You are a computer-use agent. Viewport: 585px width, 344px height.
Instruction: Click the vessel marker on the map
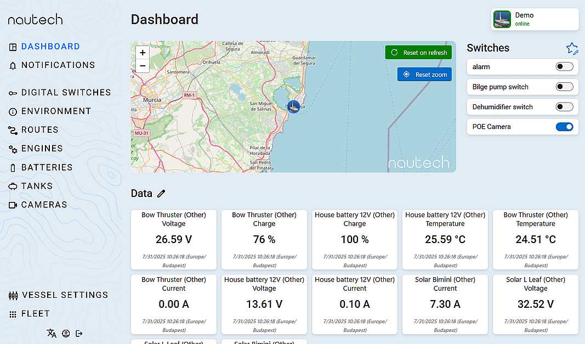click(293, 106)
